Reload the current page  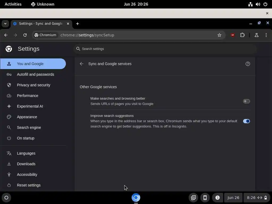pyautogui.click(x=25, y=35)
